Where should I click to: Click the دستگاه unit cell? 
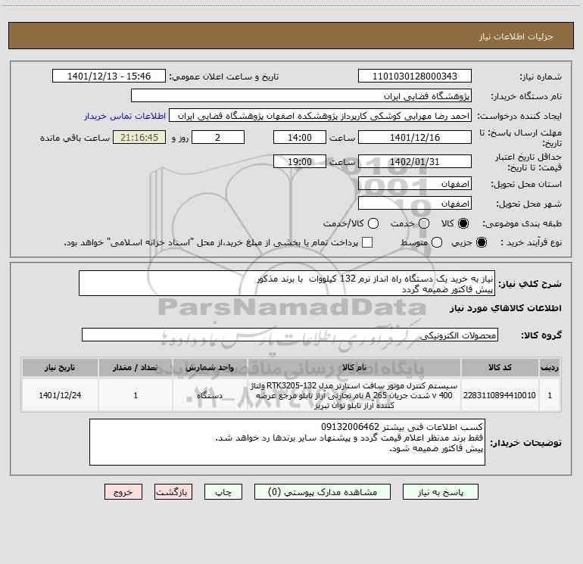click(210, 395)
